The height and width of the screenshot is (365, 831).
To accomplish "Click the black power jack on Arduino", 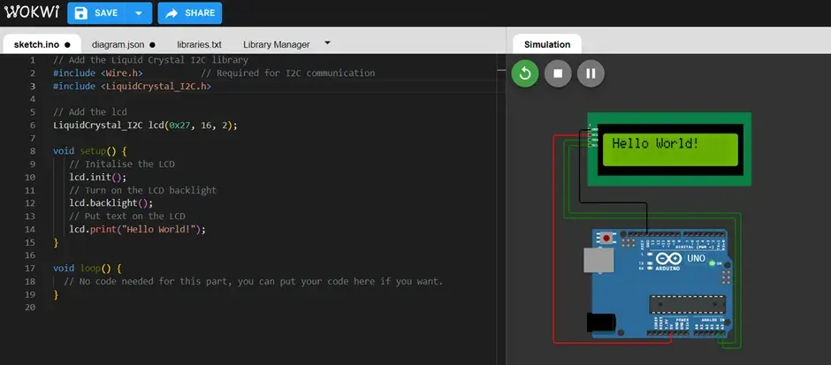I will coord(601,323).
